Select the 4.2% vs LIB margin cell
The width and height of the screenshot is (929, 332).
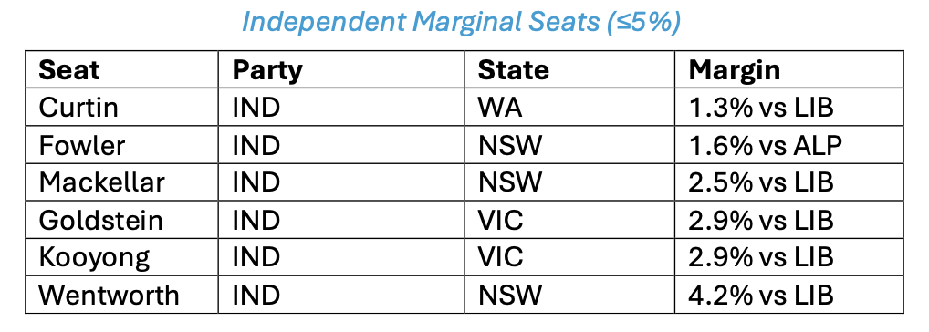point(789,295)
